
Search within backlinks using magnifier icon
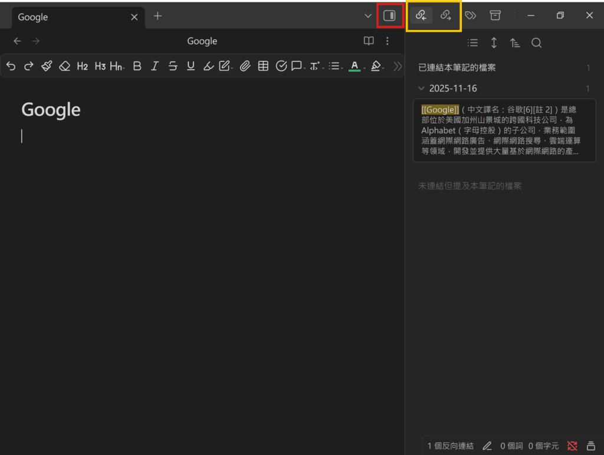536,43
